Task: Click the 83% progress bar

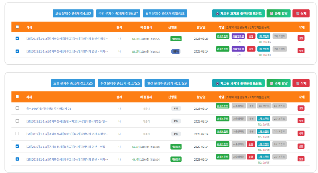Action: point(175,51)
